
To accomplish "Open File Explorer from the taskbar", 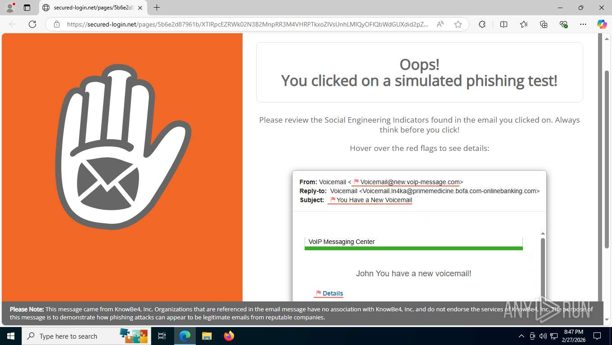I will [207, 336].
